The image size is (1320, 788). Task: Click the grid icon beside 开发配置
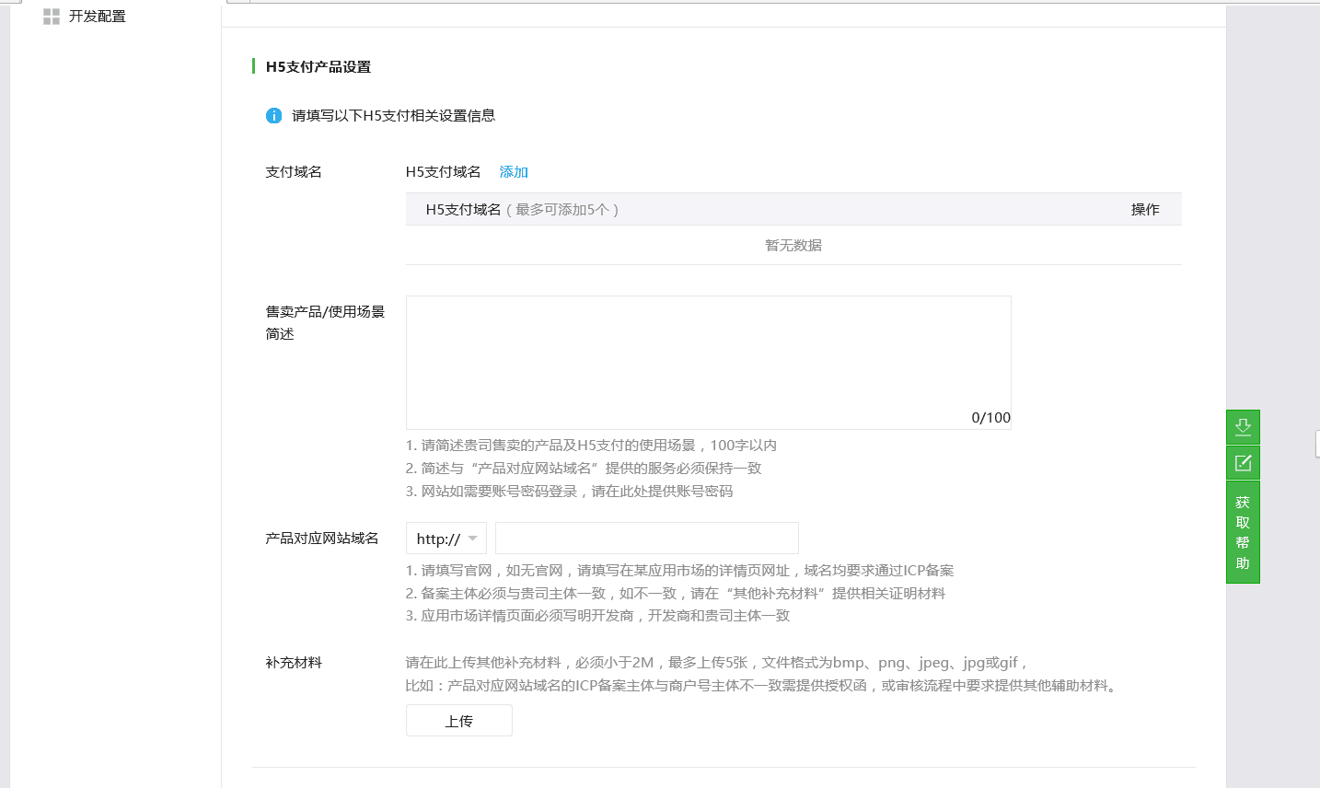[51, 16]
